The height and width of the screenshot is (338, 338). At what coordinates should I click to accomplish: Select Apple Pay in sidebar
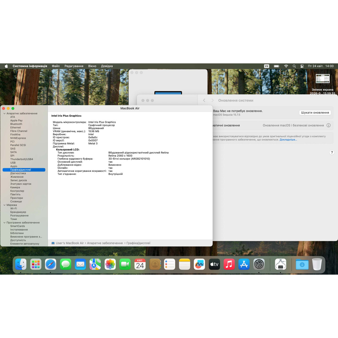(16, 121)
